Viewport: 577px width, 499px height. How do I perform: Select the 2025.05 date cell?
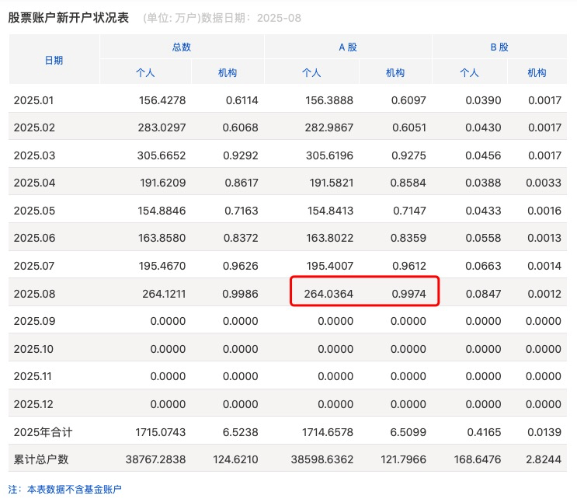click(34, 211)
